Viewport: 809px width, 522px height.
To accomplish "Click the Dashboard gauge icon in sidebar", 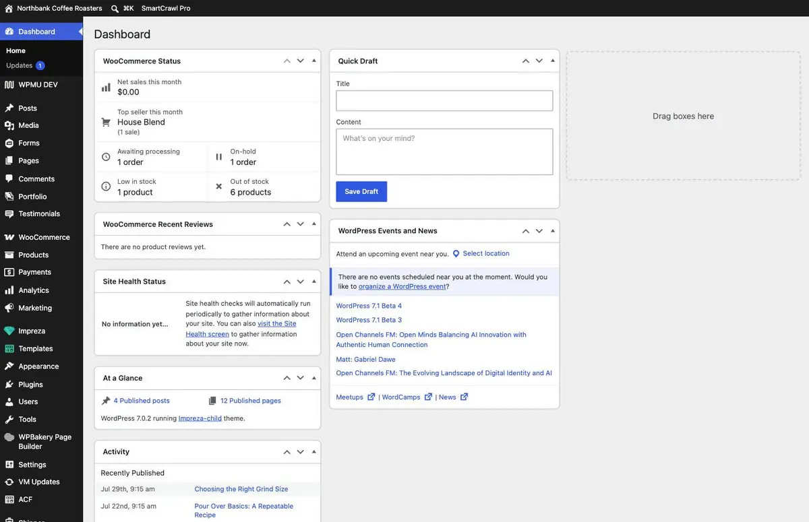I will (x=9, y=32).
